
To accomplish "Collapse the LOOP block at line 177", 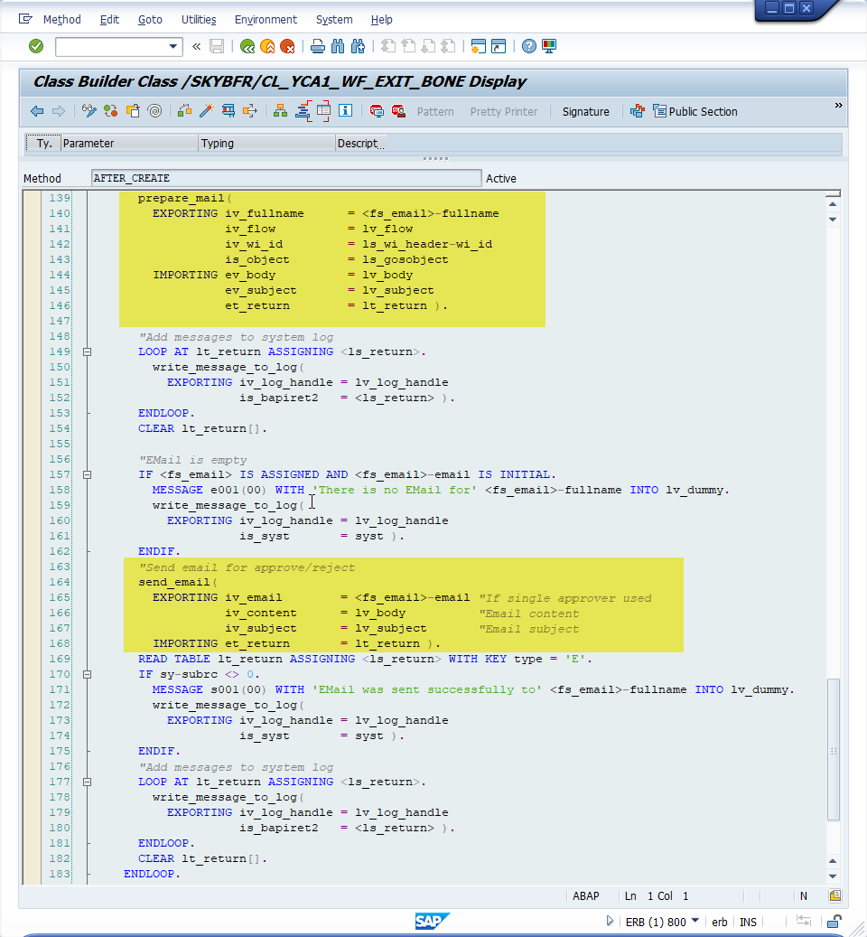I will [x=88, y=782].
